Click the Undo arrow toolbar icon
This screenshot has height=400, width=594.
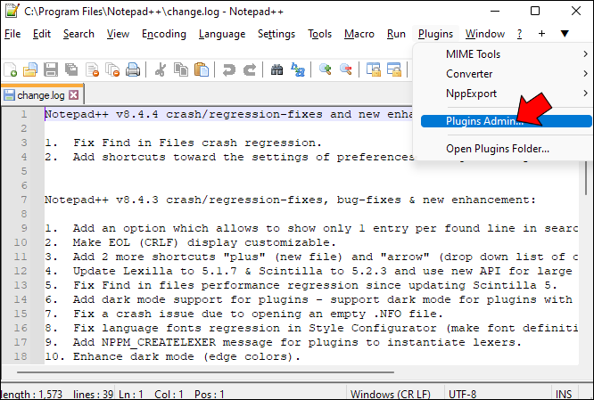[x=229, y=69]
